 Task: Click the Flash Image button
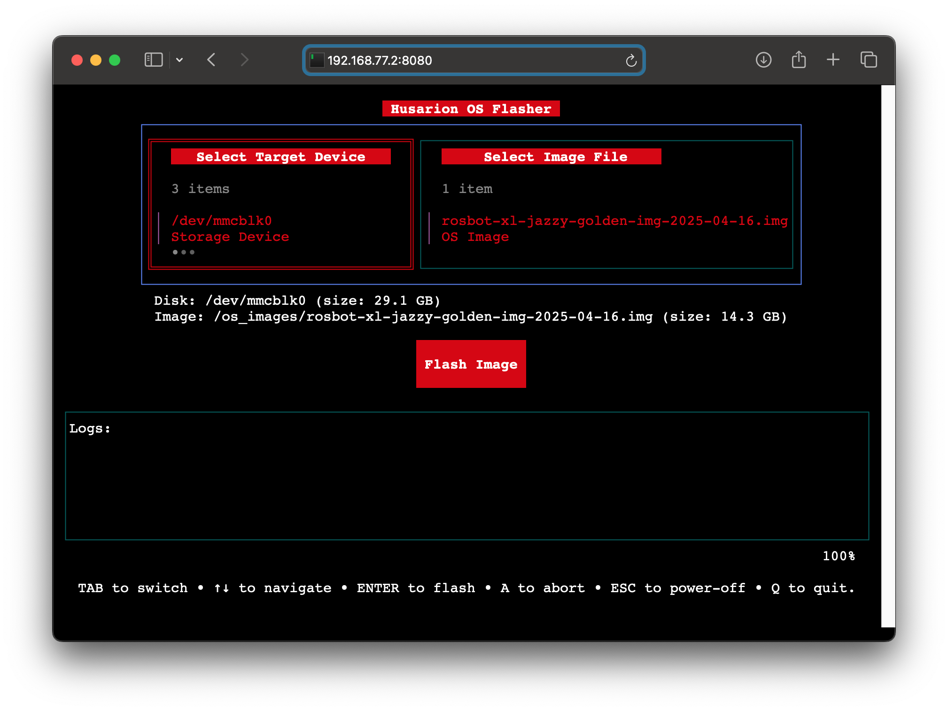coord(471,364)
